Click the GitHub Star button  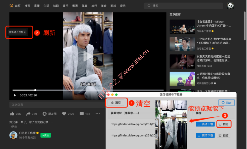226,103
